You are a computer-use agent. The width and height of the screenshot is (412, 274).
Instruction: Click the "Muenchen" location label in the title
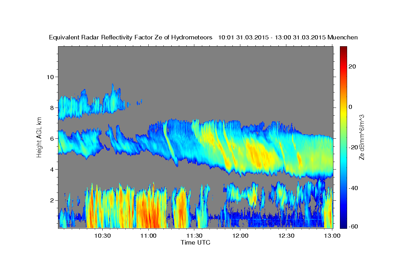(x=343, y=38)
